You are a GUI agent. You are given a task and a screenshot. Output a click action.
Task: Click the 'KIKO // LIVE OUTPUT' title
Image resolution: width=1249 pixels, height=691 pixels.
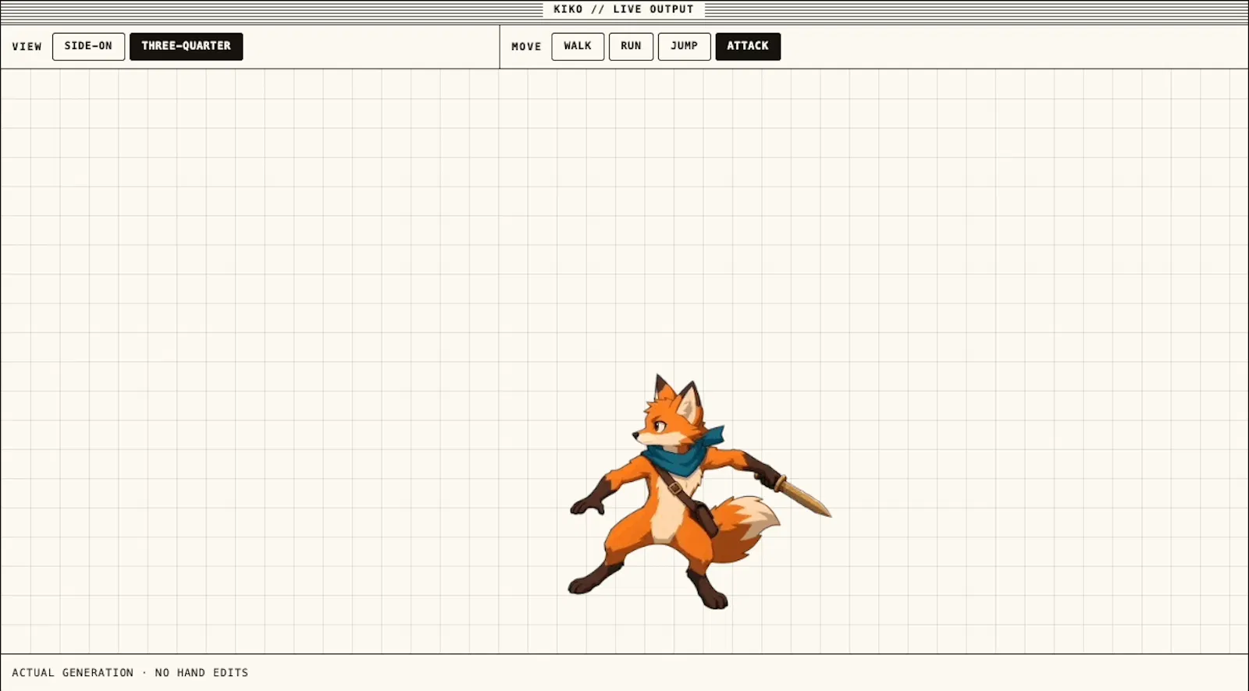pyautogui.click(x=624, y=9)
